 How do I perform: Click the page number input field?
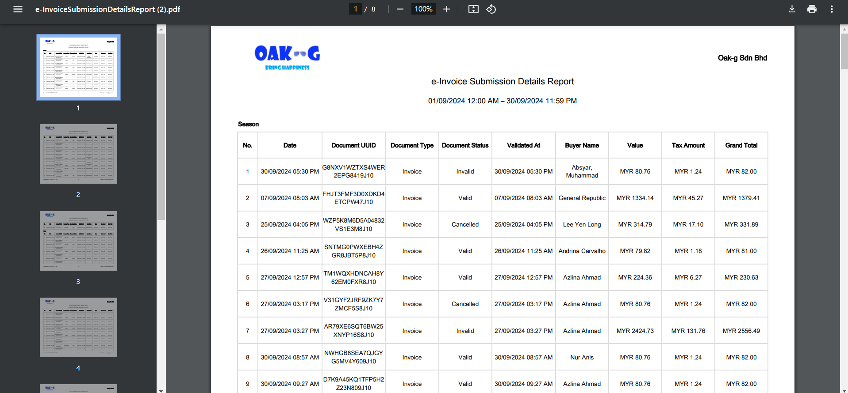click(x=355, y=9)
